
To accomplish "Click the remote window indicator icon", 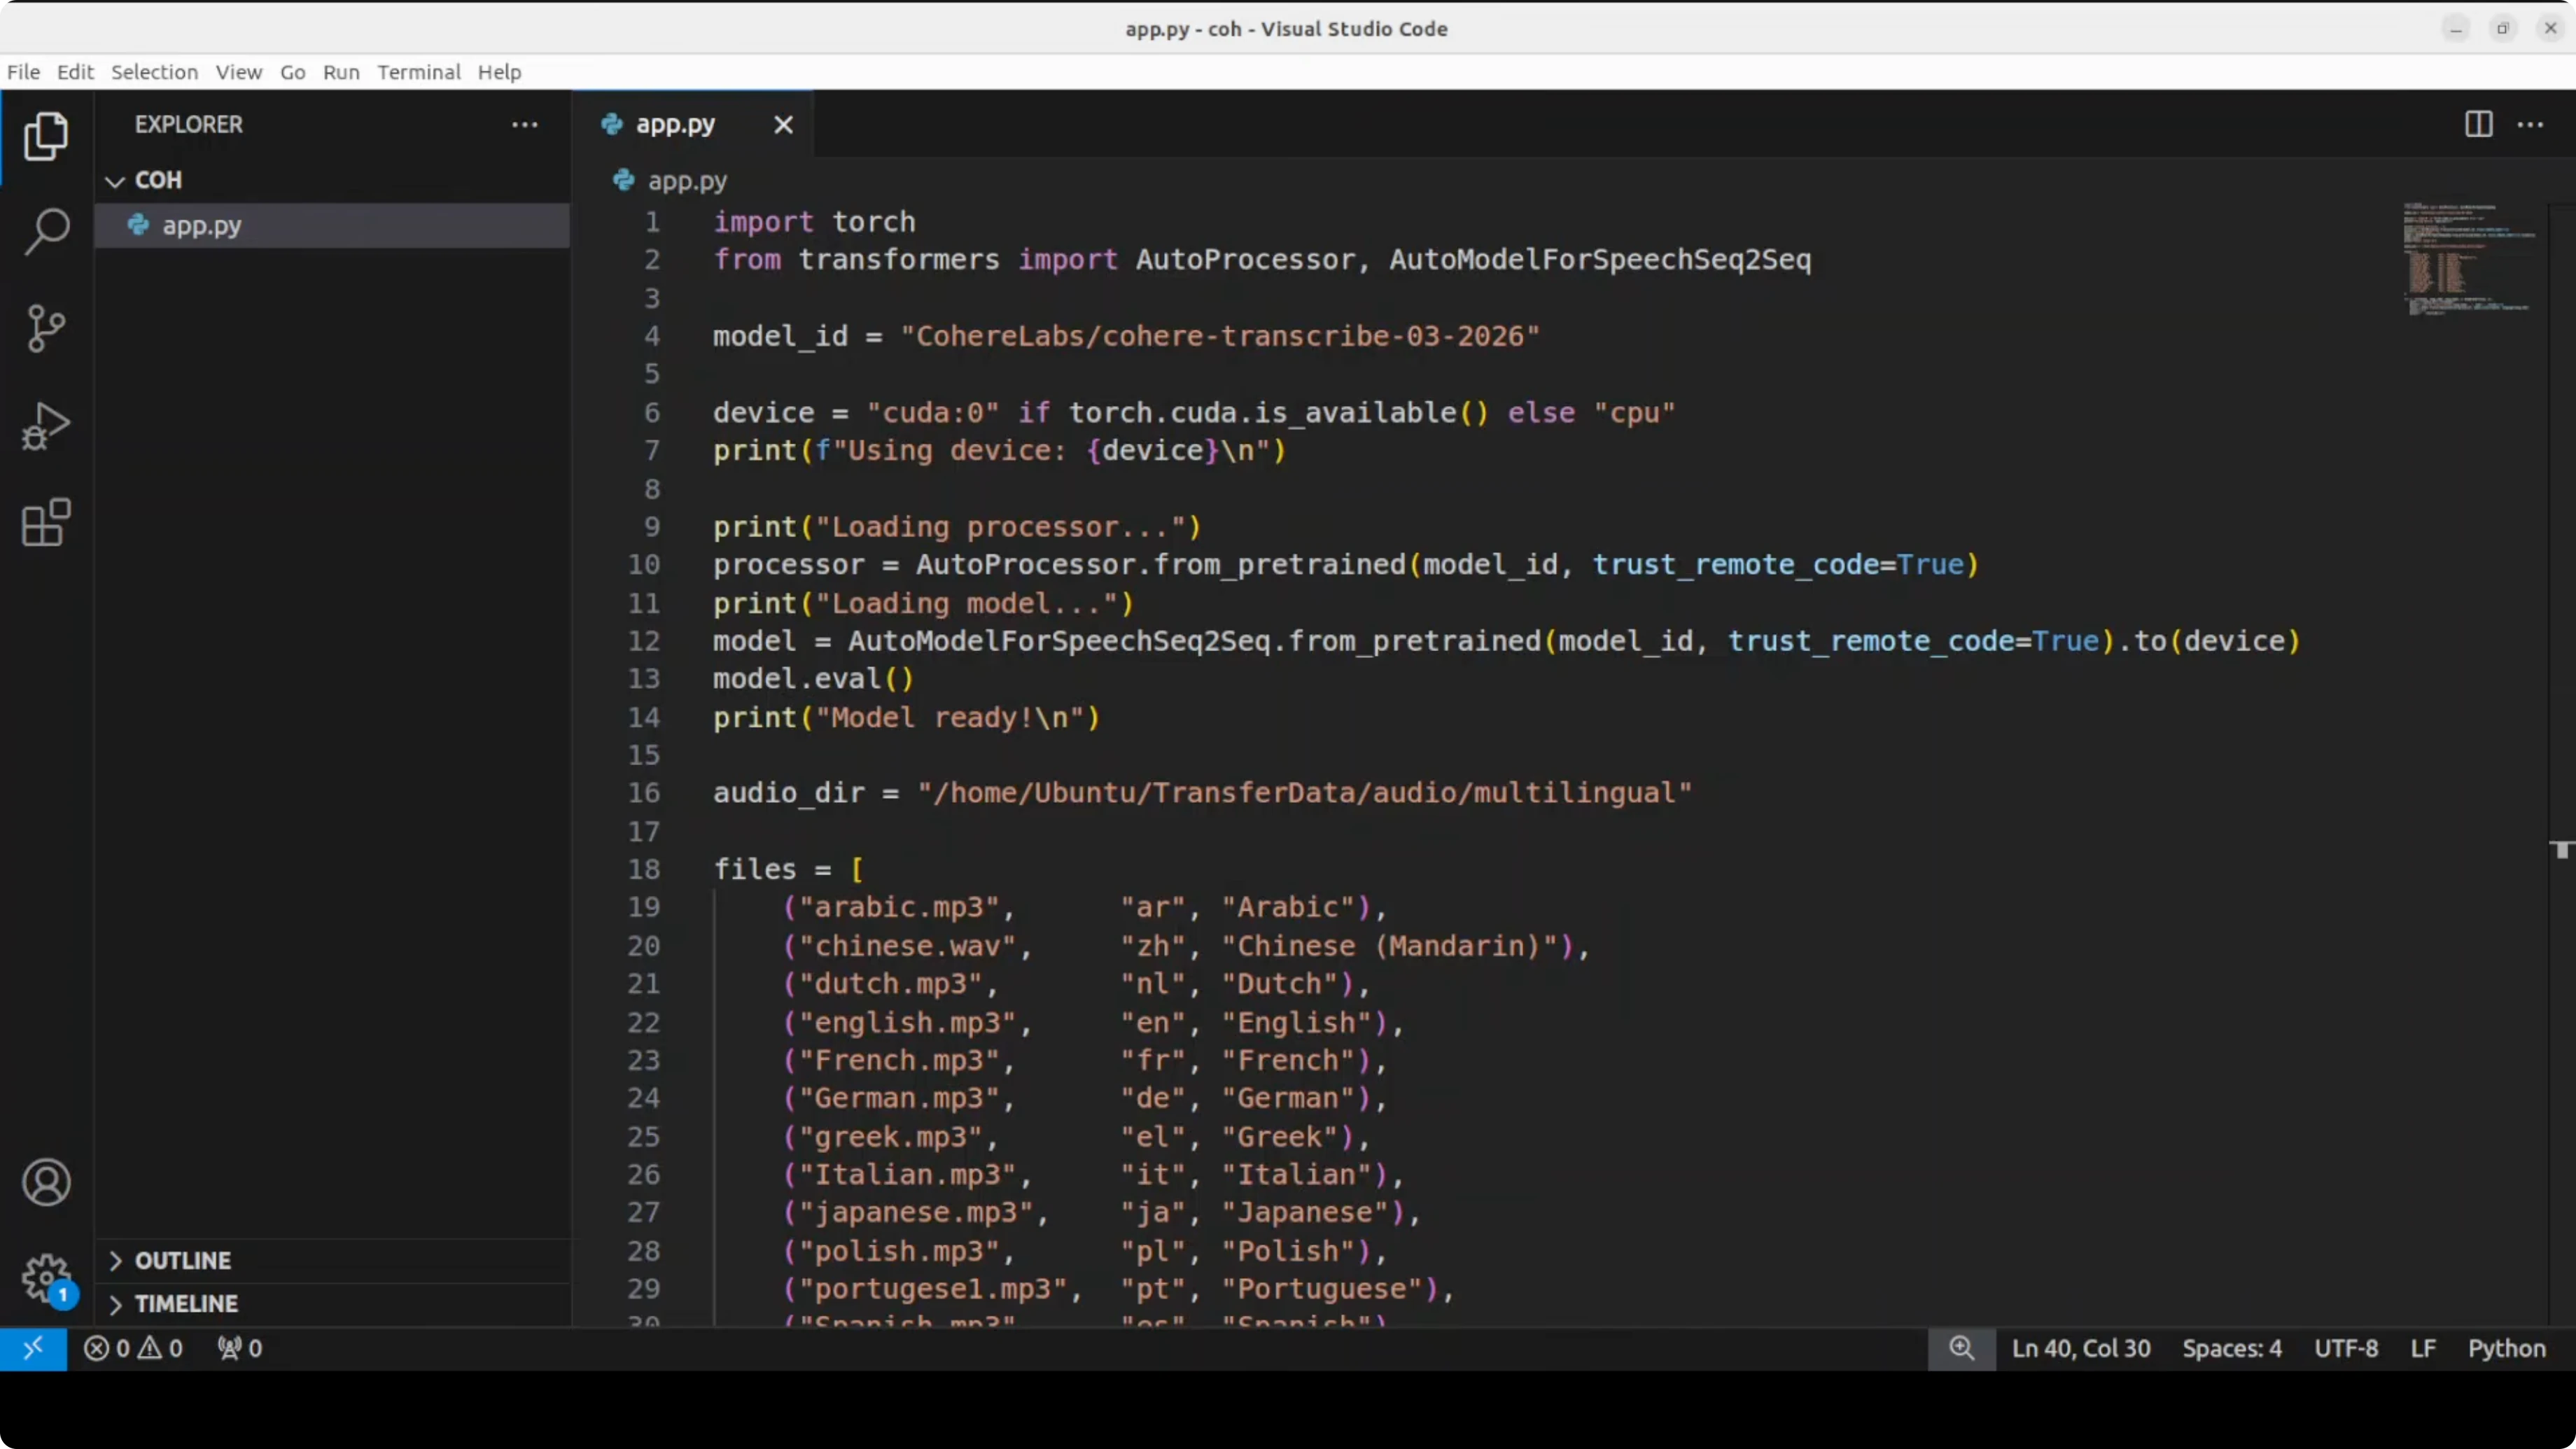I will (x=33, y=1348).
